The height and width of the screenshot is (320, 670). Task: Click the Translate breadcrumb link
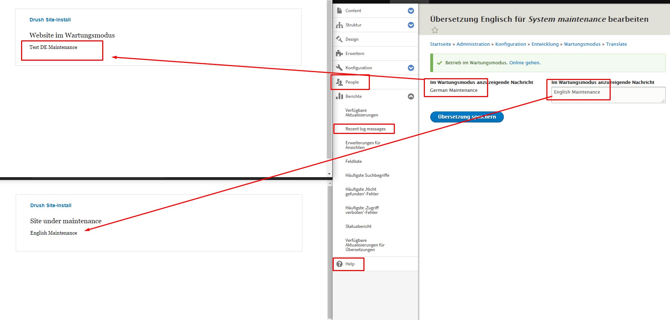(x=616, y=44)
